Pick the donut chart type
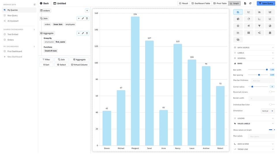The height and width of the screenshot is (154, 277). point(248,19)
